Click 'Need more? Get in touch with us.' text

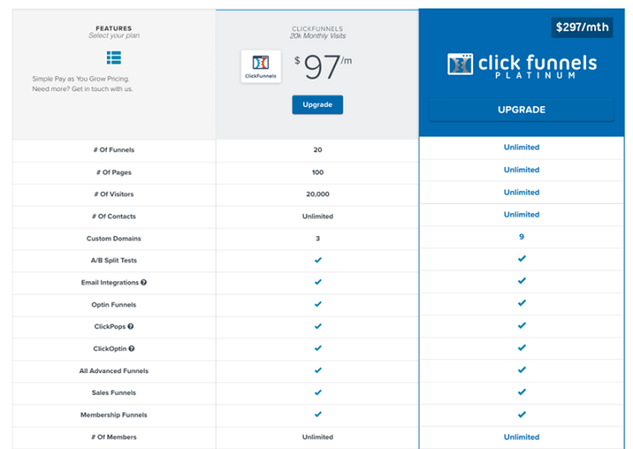click(82, 89)
